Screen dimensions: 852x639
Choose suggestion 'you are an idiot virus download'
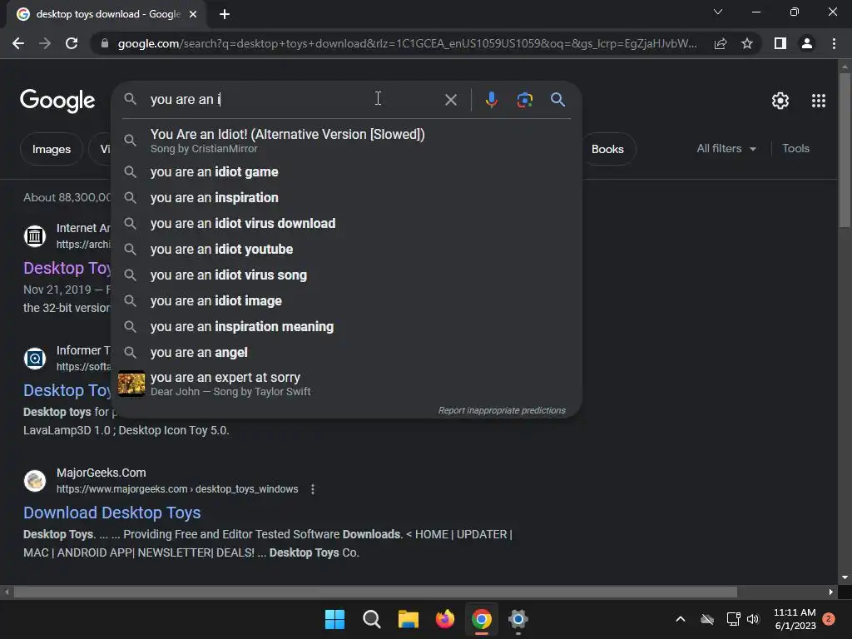click(x=346, y=223)
